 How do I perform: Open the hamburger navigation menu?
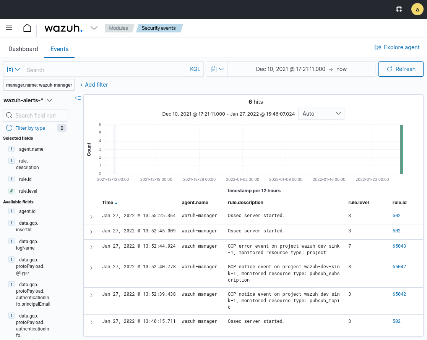pos(9,28)
